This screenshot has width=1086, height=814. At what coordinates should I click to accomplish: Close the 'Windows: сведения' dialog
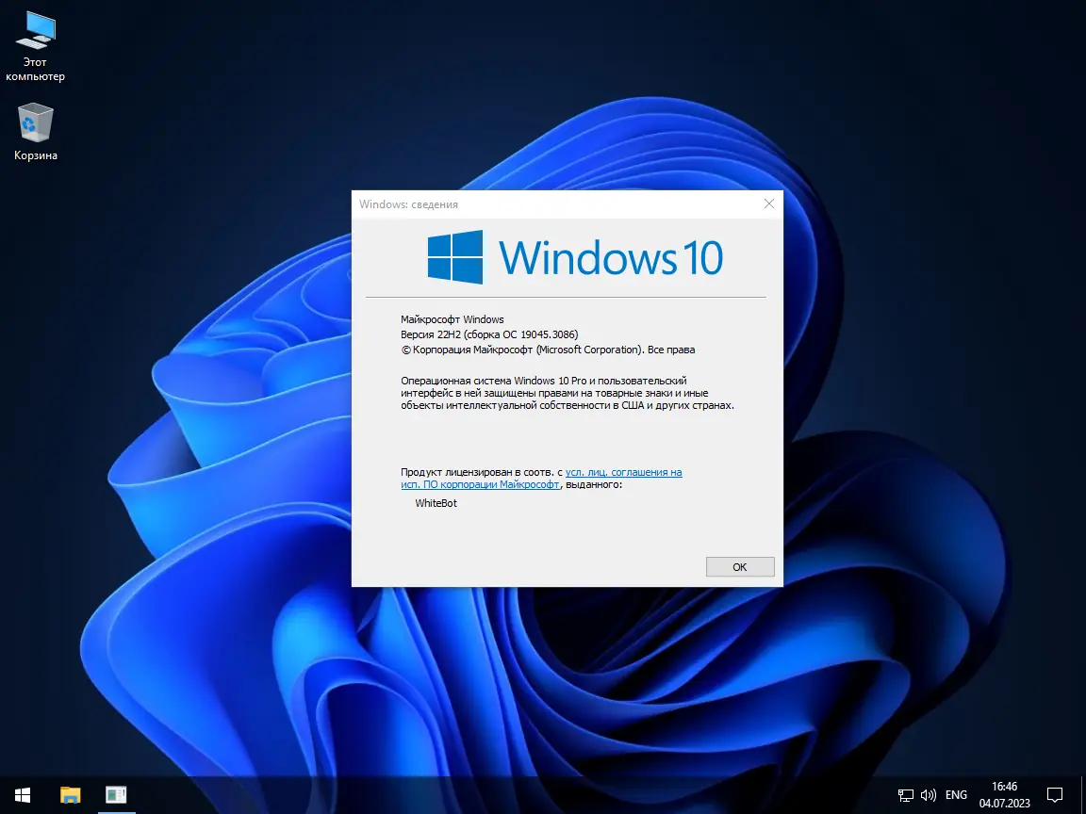pyautogui.click(x=769, y=203)
